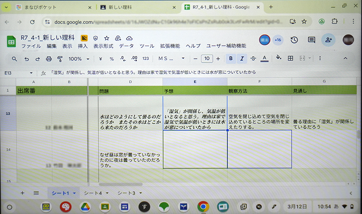Add a new sheet with plus button

click(22, 193)
